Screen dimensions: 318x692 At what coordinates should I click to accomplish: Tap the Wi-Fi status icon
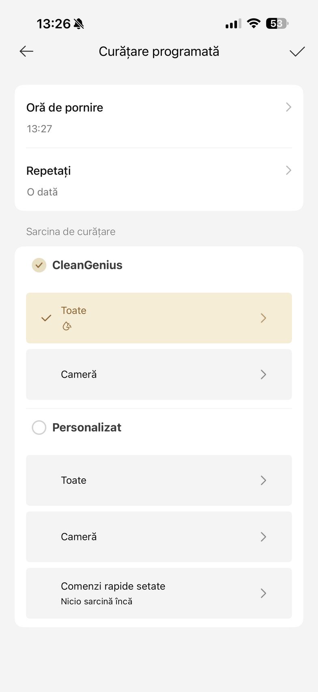click(254, 24)
